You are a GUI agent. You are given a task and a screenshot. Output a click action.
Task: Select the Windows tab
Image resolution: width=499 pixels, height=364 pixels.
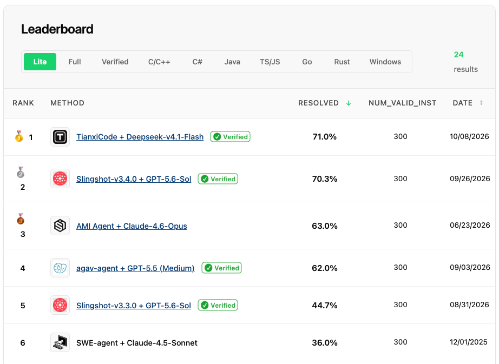tap(385, 62)
